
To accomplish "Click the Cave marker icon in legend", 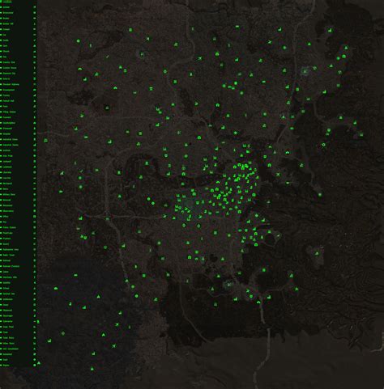I will point(35,46).
